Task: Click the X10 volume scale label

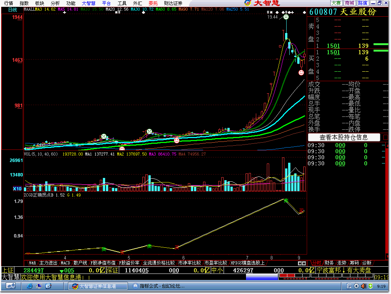Action: tap(17, 189)
